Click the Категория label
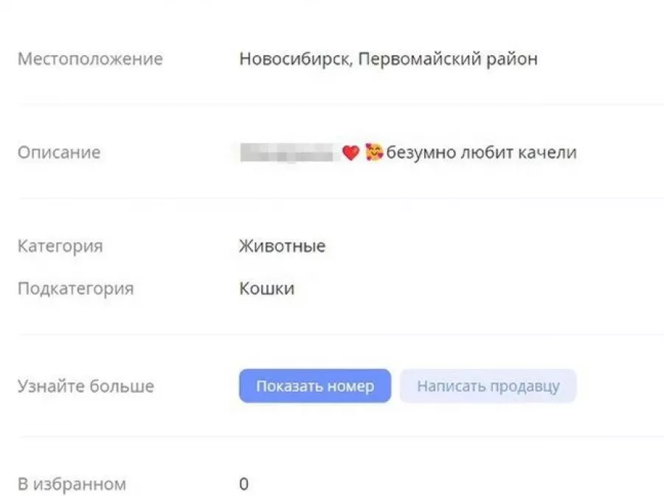This screenshot has width=664, height=496. pyautogui.click(x=60, y=246)
